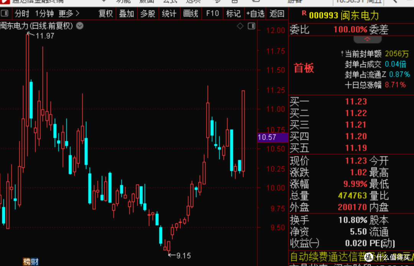This screenshot has height=266, width=414.
Task: Click 十日总涨幅 8.71% value
Action: [395, 85]
